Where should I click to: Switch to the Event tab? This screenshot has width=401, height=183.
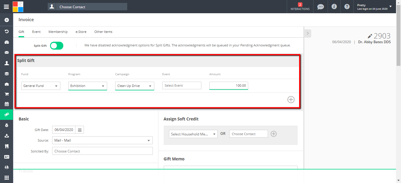point(36,32)
